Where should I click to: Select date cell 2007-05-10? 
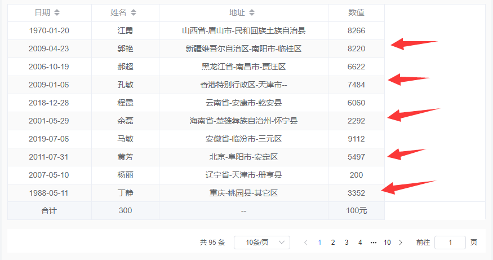[48, 175]
